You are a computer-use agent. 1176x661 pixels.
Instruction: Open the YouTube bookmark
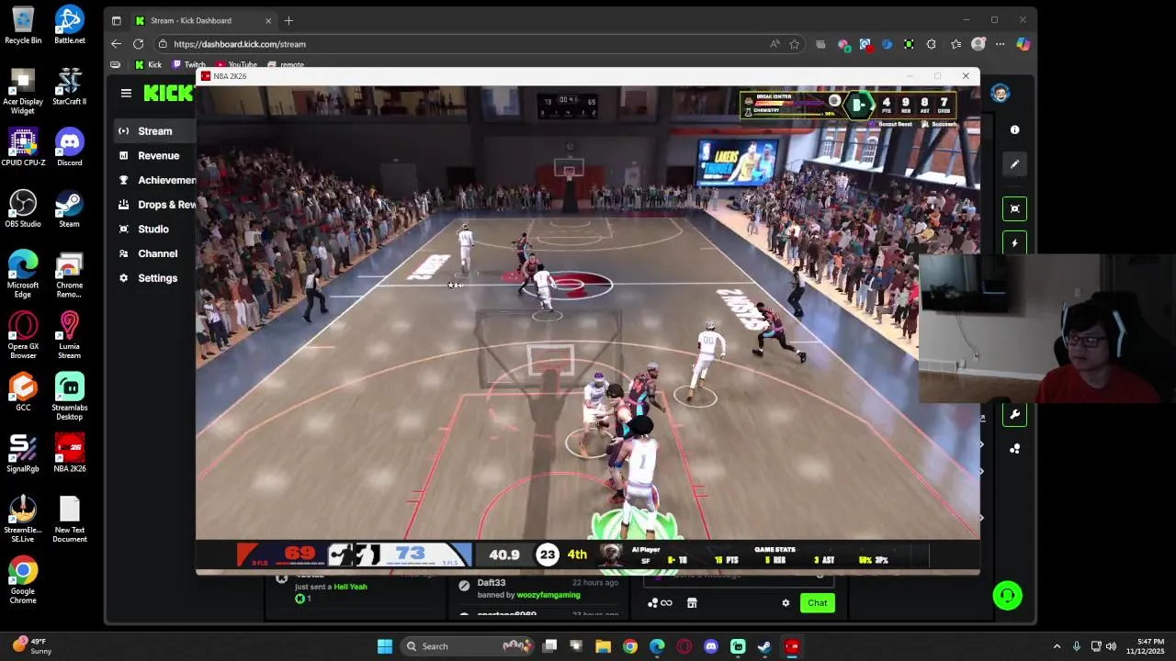coord(236,65)
